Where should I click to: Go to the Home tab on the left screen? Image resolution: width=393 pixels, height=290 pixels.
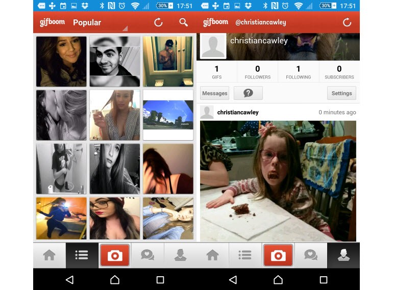click(50, 255)
